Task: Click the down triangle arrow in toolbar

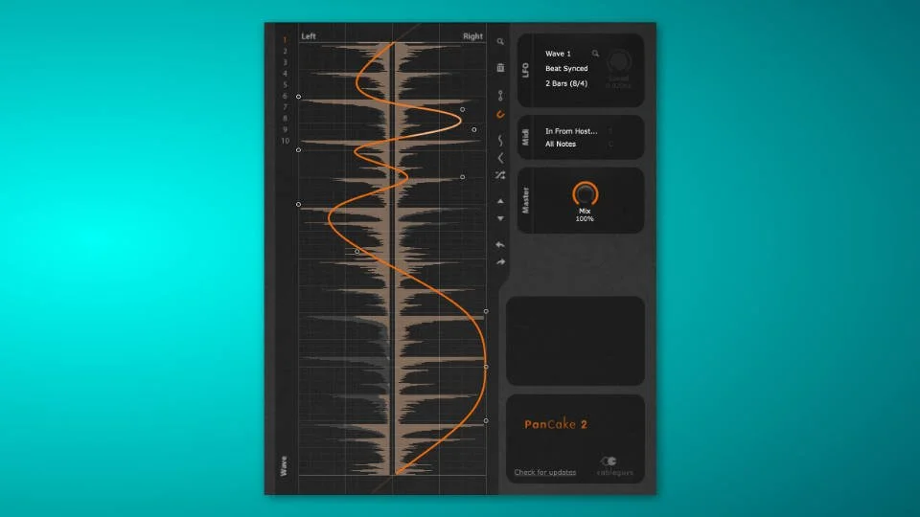Action: pyautogui.click(x=500, y=218)
